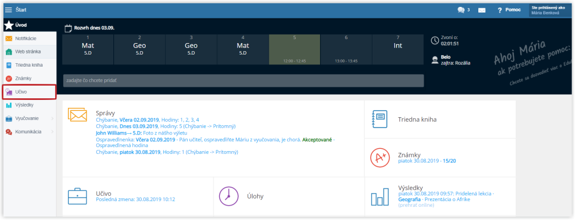Click the orange Správy envelopes icon
The height and width of the screenshot is (220, 575).
[77, 114]
